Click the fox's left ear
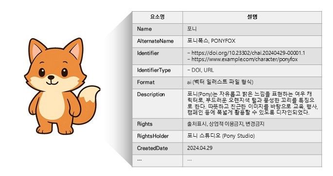 tap(36, 50)
